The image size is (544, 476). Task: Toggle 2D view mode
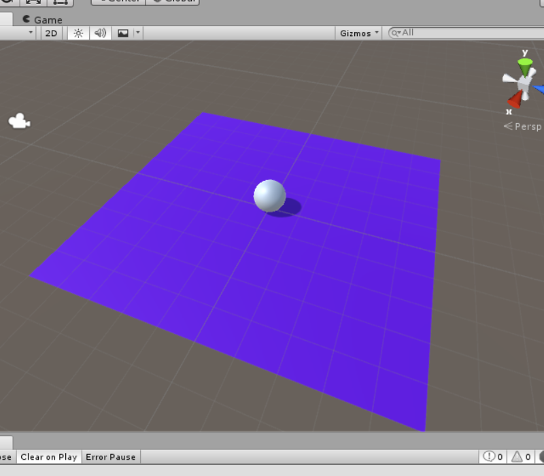click(51, 33)
